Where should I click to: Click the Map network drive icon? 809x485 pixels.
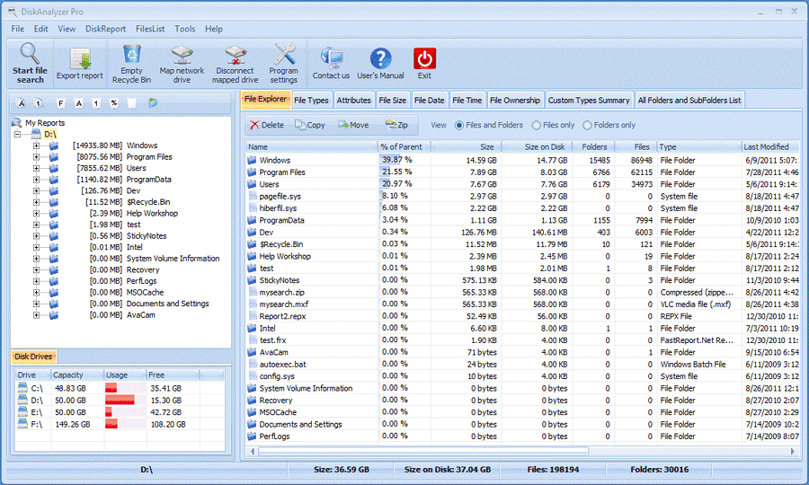click(182, 55)
